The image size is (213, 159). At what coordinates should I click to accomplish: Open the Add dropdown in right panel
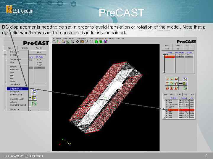(x=167, y=46)
